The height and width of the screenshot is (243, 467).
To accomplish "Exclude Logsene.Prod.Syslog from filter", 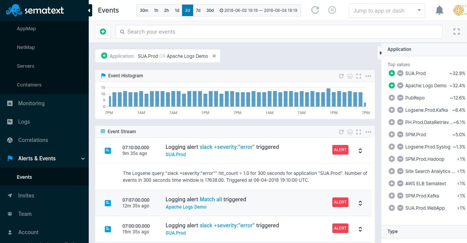I will 400,147.
